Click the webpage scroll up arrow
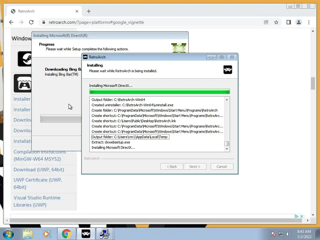The image size is (320, 240). click(313, 31)
